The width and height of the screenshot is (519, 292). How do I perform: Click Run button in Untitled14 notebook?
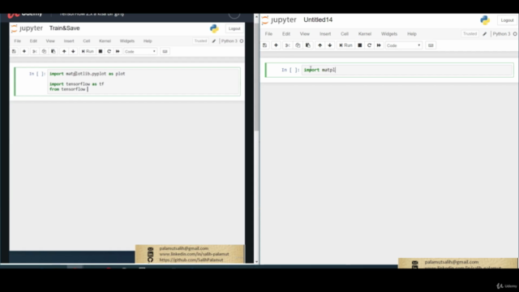(x=345, y=45)
